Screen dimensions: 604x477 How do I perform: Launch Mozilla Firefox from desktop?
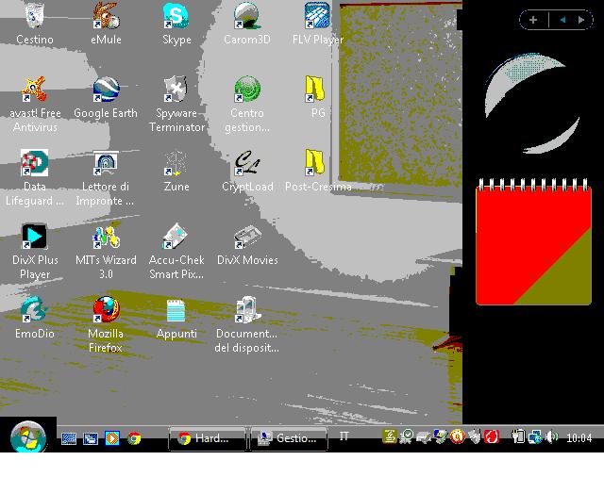106,311
